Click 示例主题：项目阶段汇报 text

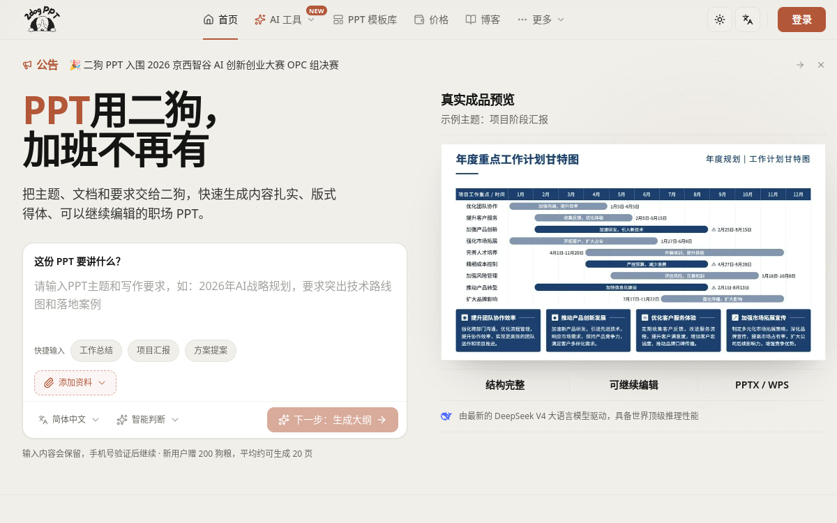[x=495, y=119]
